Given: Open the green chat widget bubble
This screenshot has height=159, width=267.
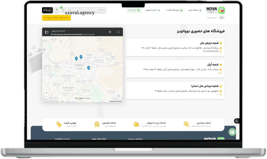Looking at the screenshot, I should [232, 132].
